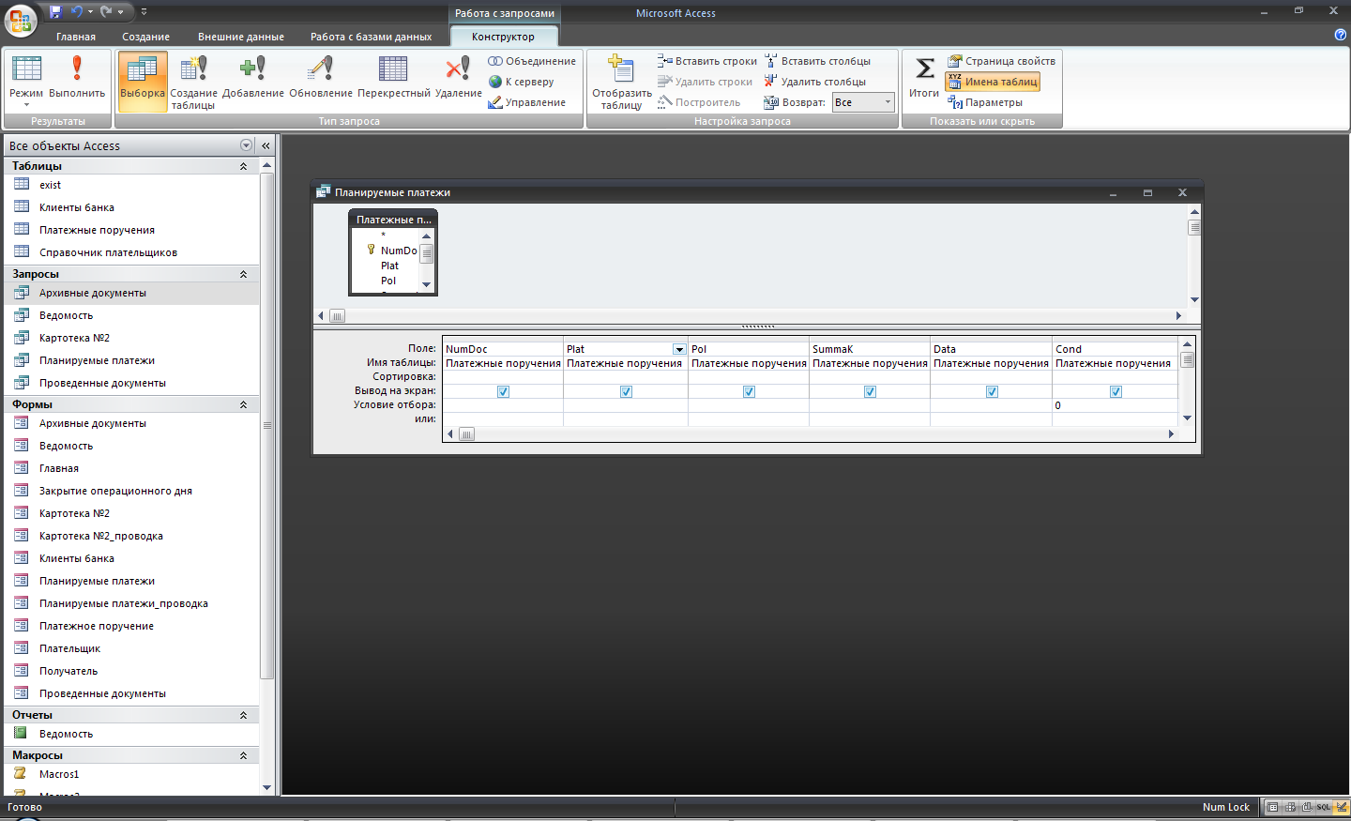Image resolution: width=1351 pixels, height=821 pixels.
Task: Click Управление query option
Action: [527, 102]
